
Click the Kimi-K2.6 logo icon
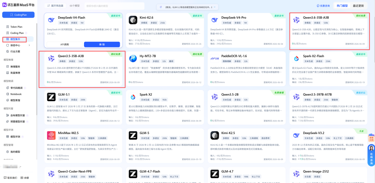point(133,20)
